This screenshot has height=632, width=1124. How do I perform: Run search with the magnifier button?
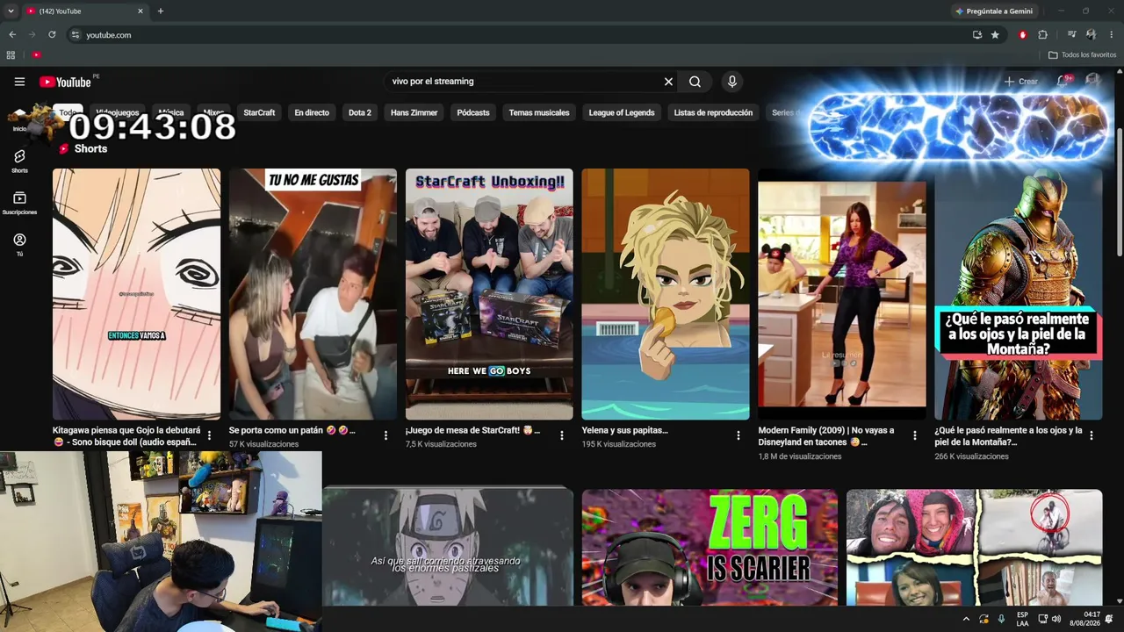[695, 82]
